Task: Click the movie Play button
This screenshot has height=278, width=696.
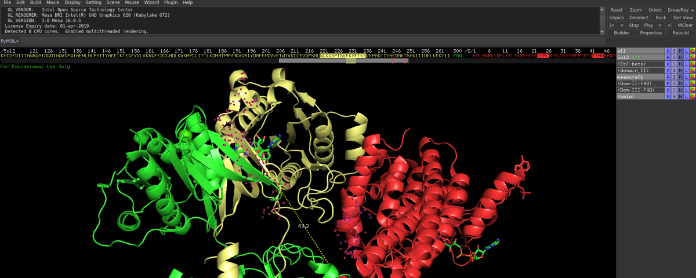Action: tap(648, 25)
